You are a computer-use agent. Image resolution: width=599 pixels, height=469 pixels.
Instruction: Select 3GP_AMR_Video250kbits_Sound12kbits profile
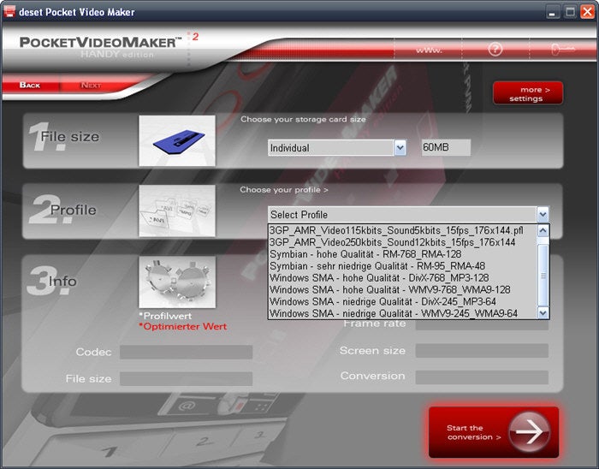pyautogui.click(x=402, y=242)
